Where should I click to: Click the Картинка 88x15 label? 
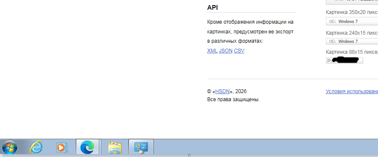coord(352,52)
